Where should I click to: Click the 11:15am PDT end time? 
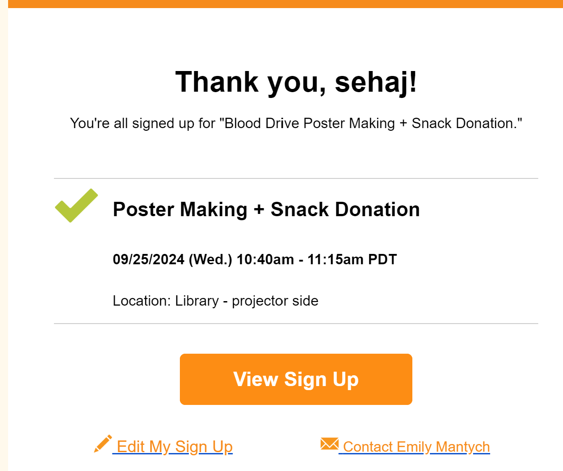[x=352, y=259]
